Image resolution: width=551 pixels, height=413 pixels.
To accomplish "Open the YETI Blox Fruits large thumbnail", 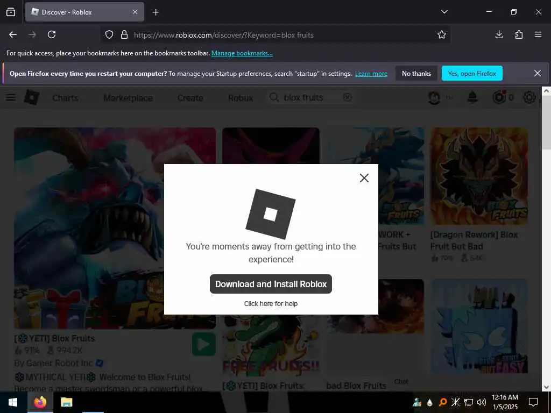I will [x=115, y=228].
